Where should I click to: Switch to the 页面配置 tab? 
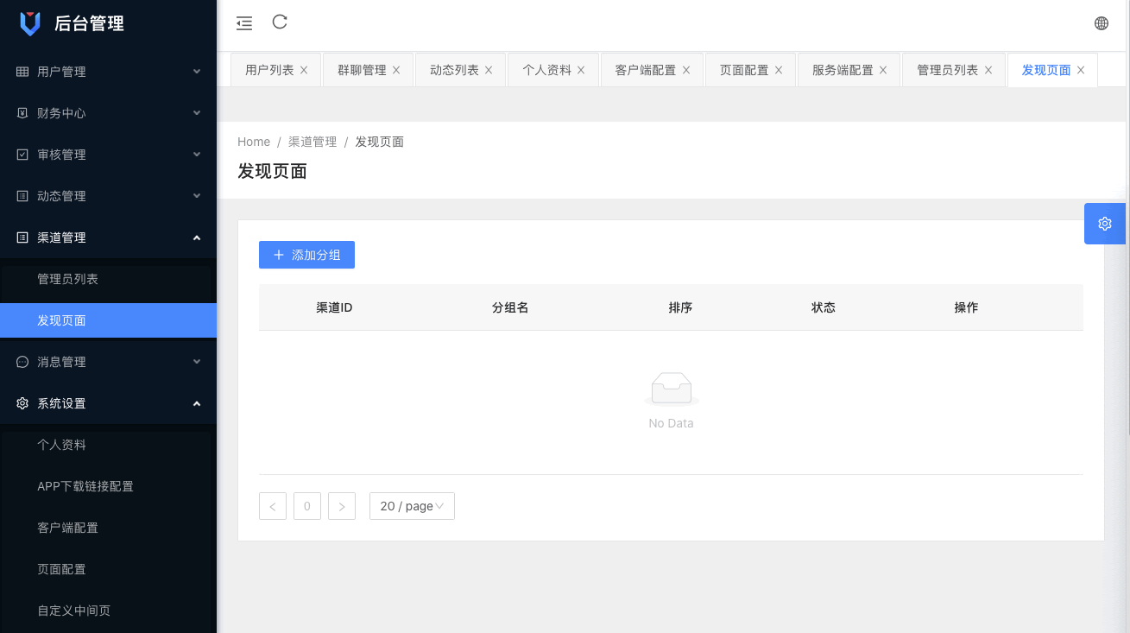pyautogui.click(x=743, y=71)
